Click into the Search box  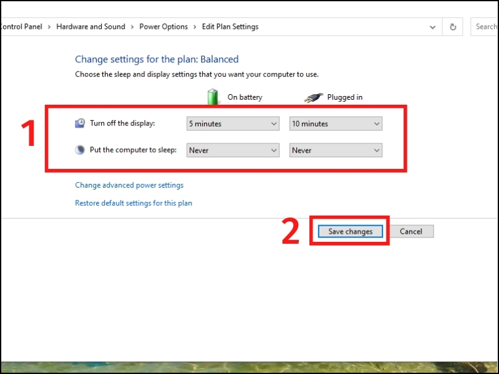(x=485, y=27)
